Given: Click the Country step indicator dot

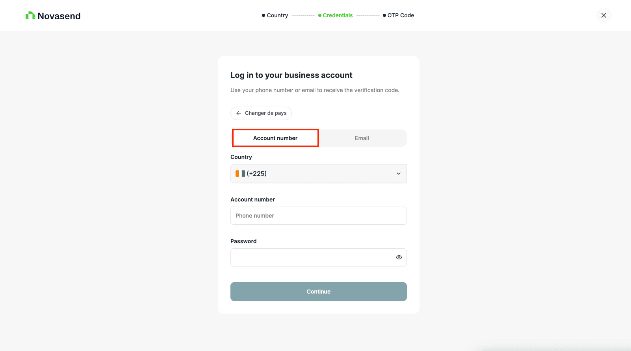Looking at the screenshot, I should (263, 15).
